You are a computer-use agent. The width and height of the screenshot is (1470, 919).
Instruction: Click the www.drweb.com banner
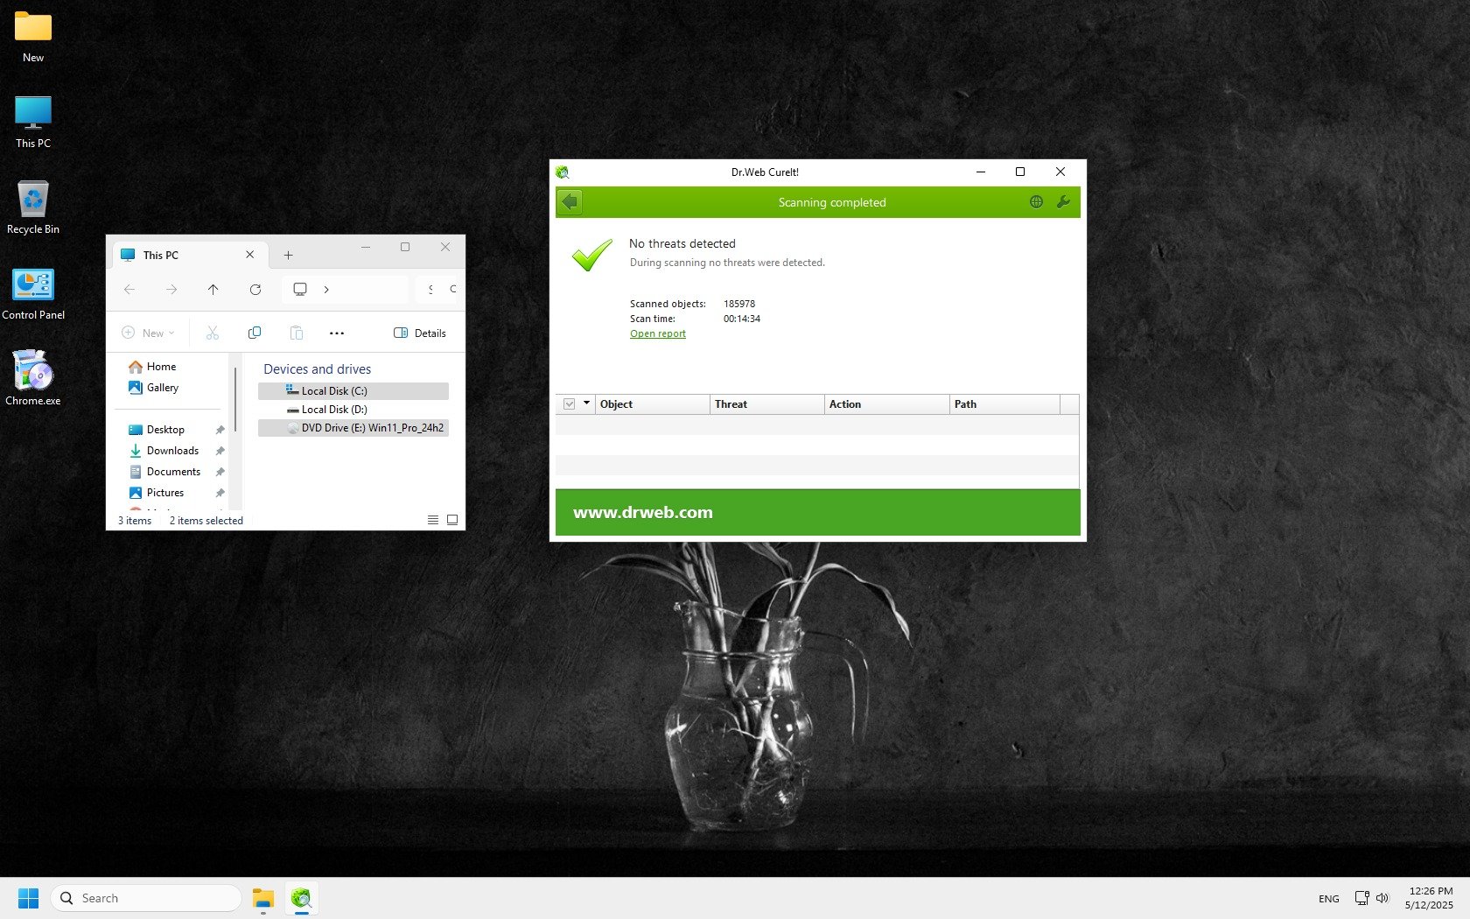click(643, 513)
